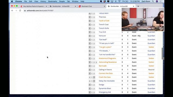The height and width of the screenshot is (97, 173).
Task: Open the Astounding Revelation card link
Action: 108,62
